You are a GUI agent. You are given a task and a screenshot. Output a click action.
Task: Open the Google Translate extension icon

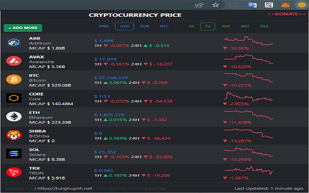[x=252, y=5]
